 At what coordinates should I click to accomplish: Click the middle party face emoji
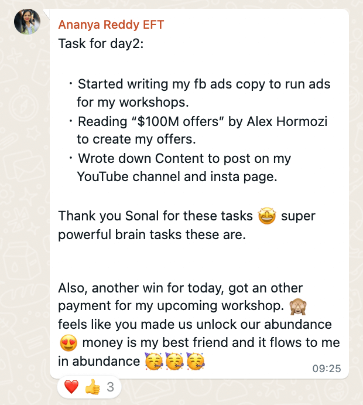(x=174, y=361)
